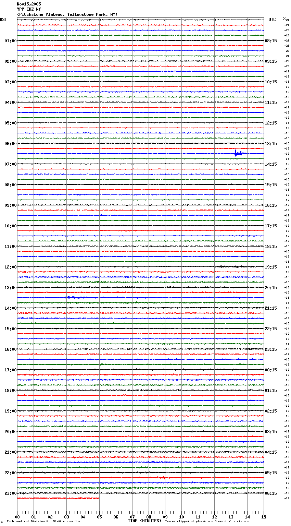Click the MST column header
The image size is (291, 526).
point(3,20)
